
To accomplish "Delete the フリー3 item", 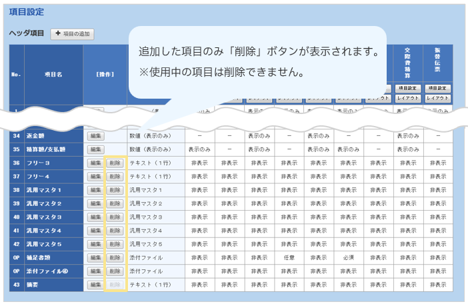I will [115, 163].
